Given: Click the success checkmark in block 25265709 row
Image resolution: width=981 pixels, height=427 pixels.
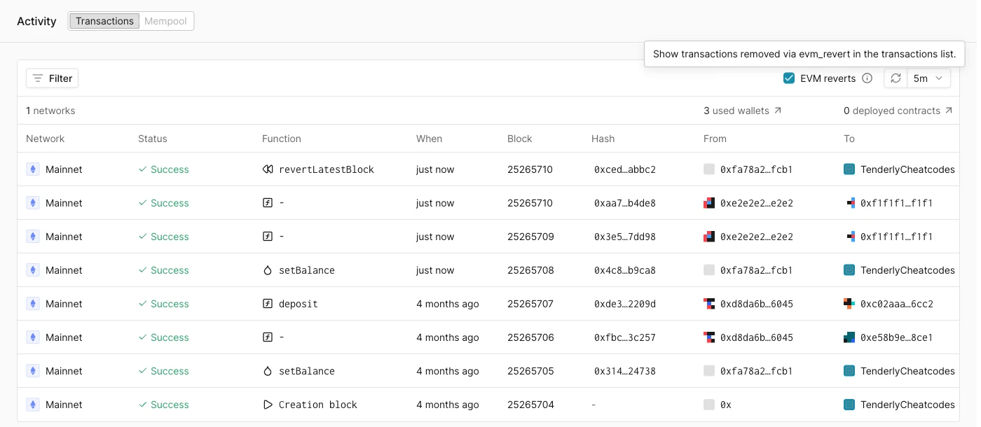Looking at the screenshot, I should 142,237.
